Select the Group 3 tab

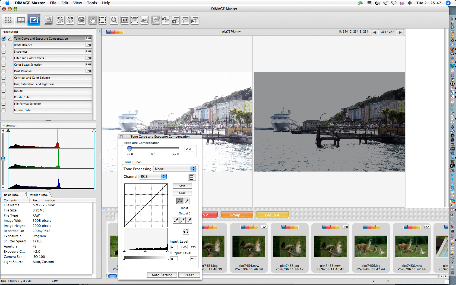(237, 215)
